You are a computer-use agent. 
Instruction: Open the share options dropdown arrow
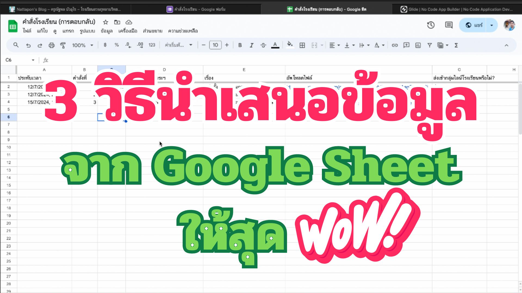pos(492,25)
